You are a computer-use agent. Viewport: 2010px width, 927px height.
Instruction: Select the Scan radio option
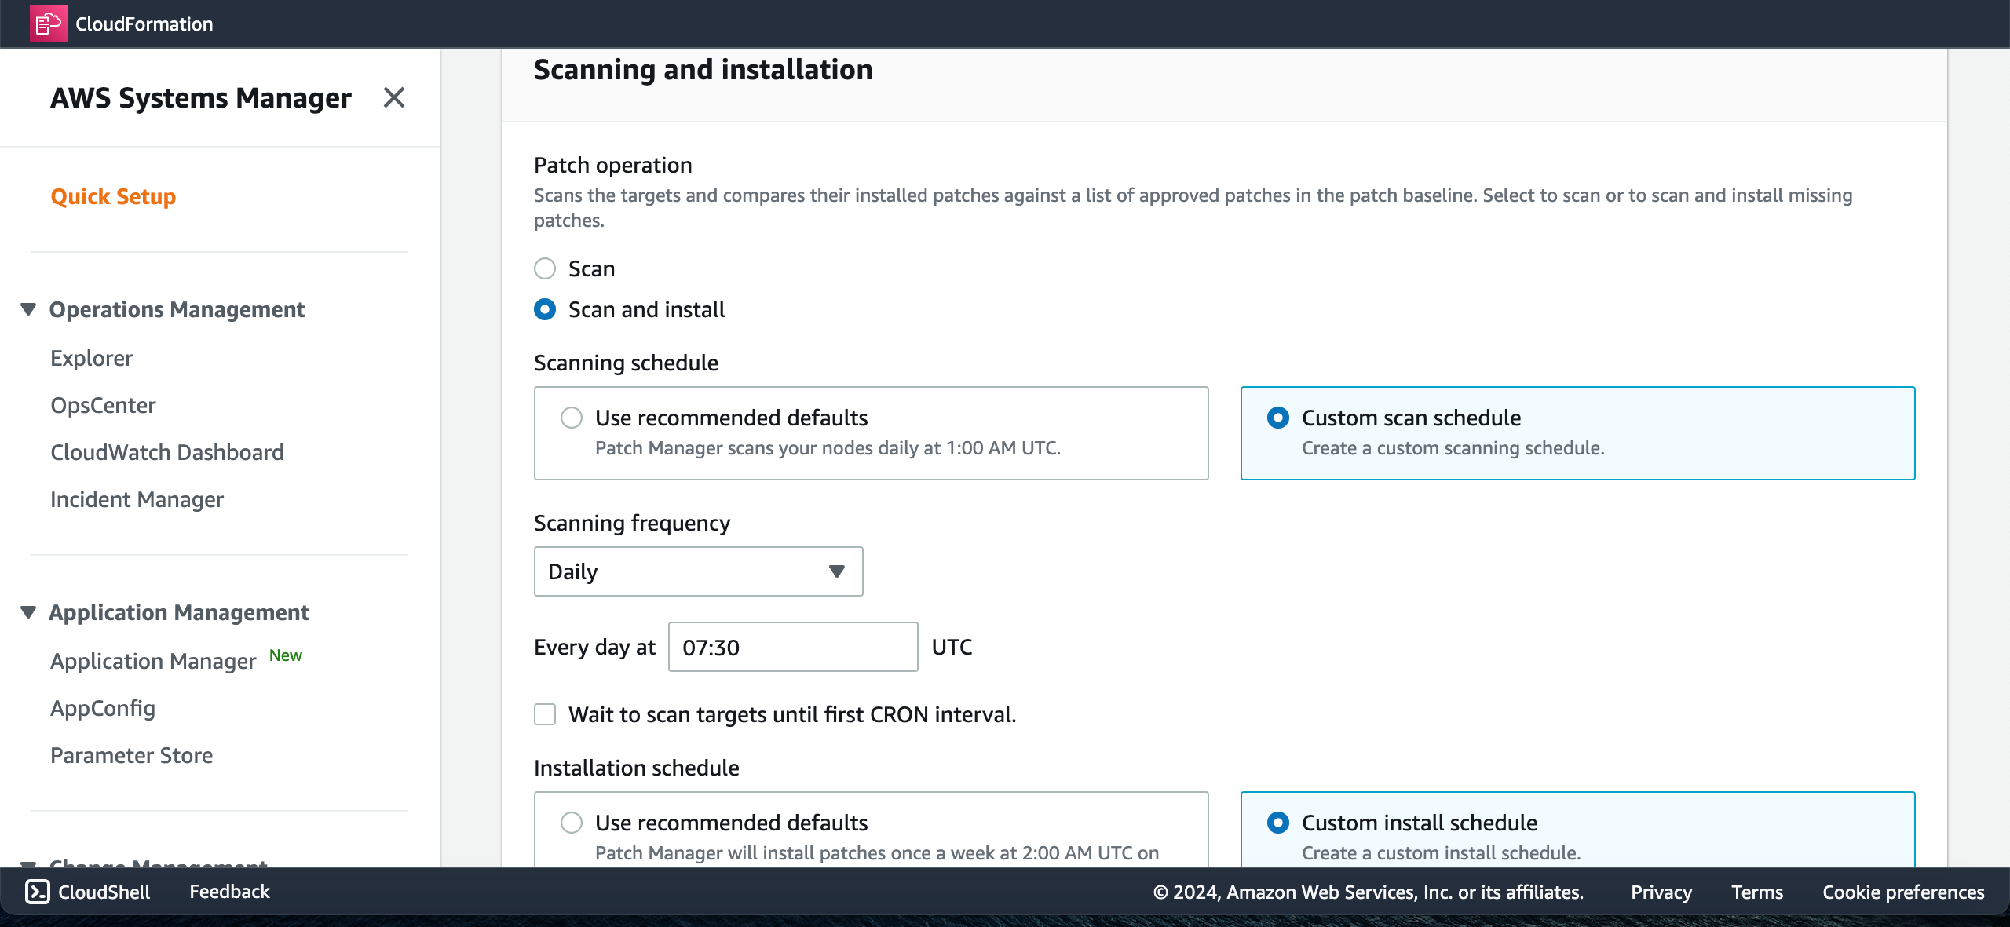point(545,268)
